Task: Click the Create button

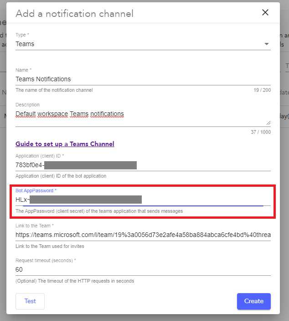Action: [254, 301]
